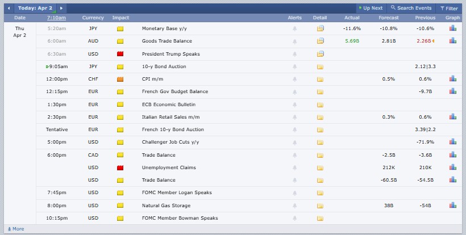Go to the previous day arrow
The width and height of the screenshot is (466, 235).
pos(9,9)
